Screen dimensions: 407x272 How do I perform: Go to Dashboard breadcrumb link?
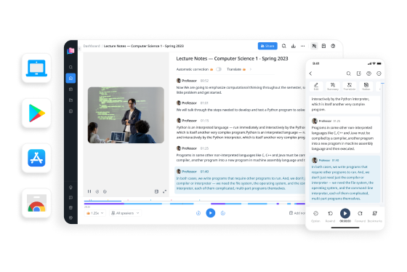92,46
